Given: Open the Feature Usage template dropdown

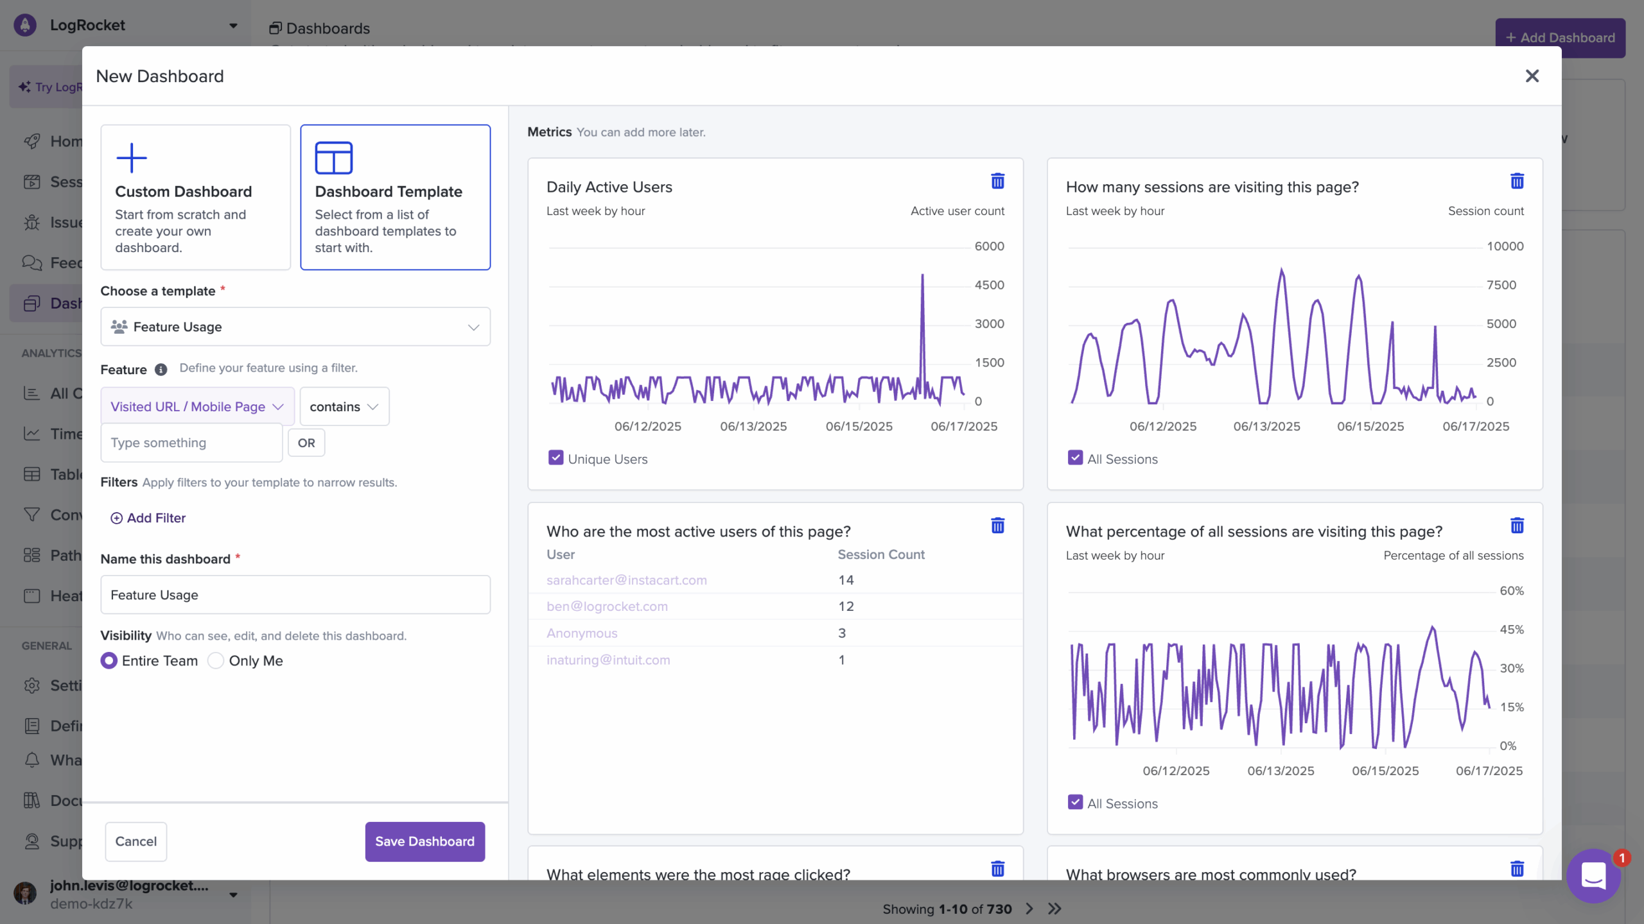Looking at the screenshot, I should tap(295, 327).
